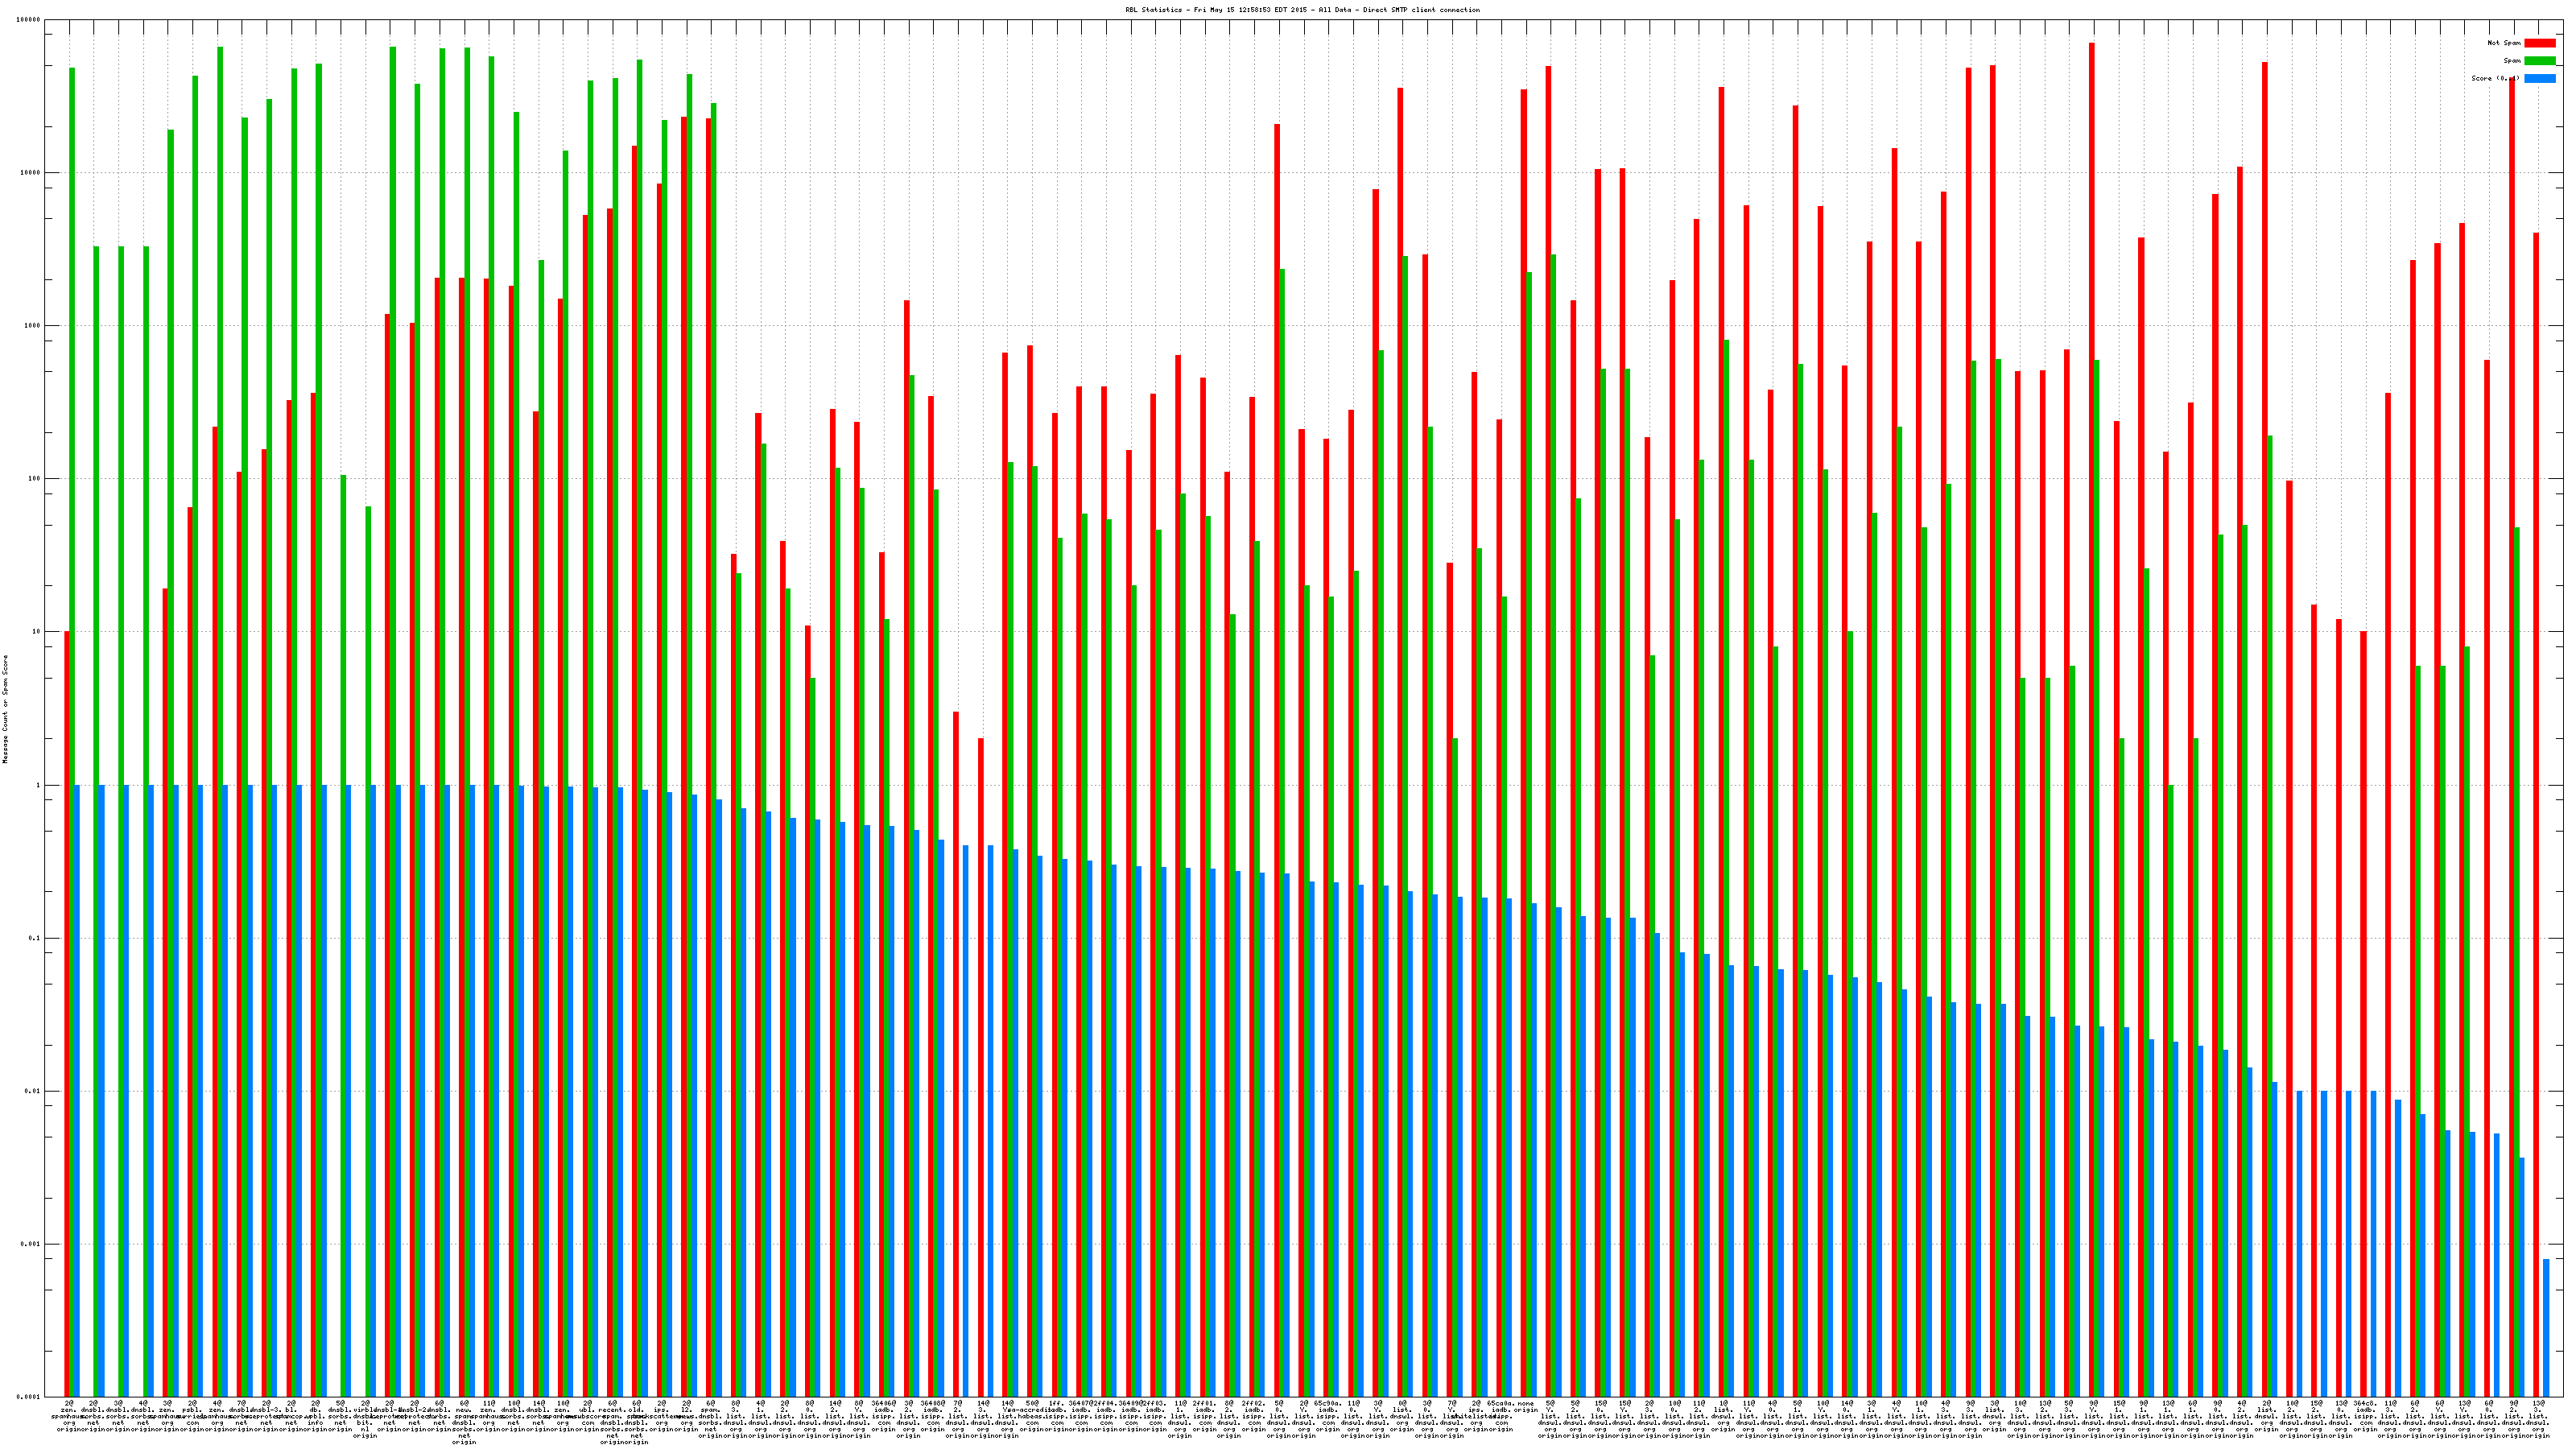Select the "Score (0..1)" legend label

click(x=2495, y=78)
